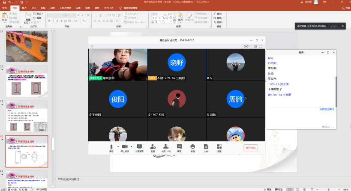
Task: Switch to the 动画 ribbon tab
Action: (53, 8)
